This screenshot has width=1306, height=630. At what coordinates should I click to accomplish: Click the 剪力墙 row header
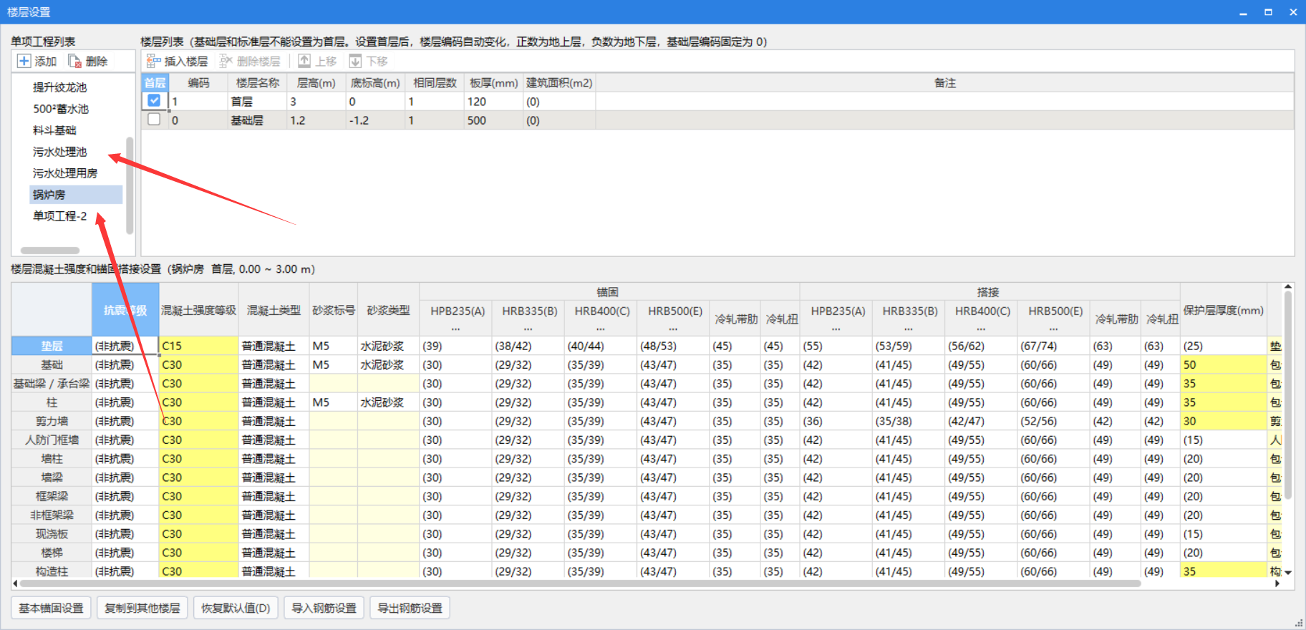(x=52, y=421)
